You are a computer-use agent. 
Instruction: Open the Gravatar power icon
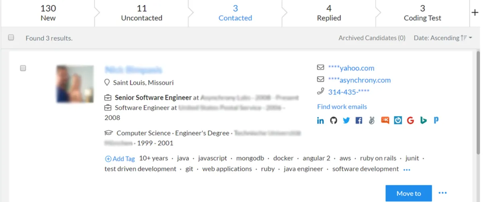398,121
